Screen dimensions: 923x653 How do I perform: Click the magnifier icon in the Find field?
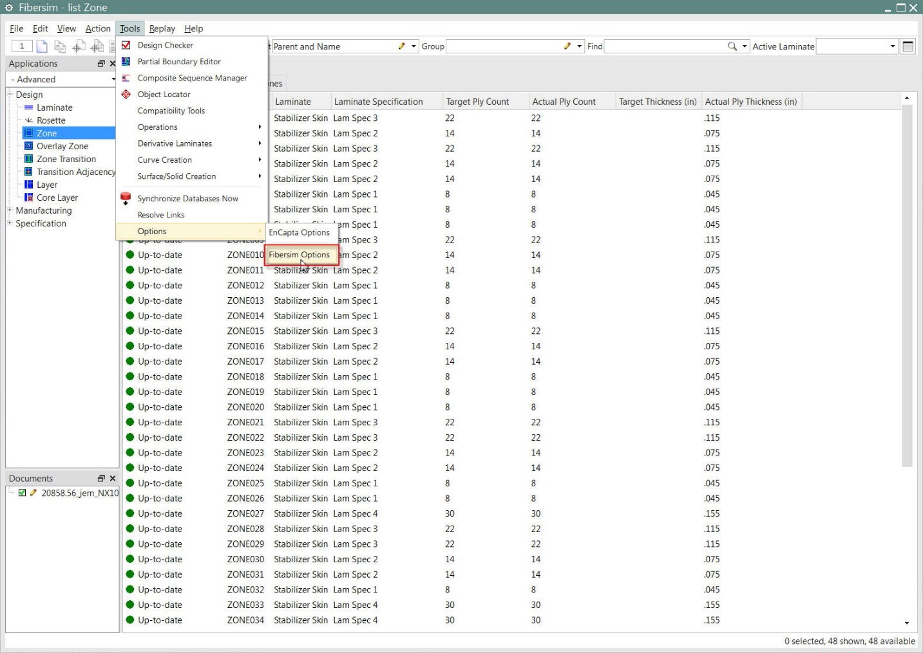(733, 46)
